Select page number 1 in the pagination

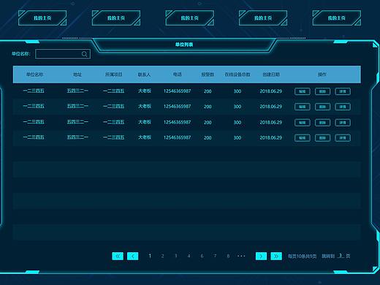pyautogui.click(x=150, y=256)
